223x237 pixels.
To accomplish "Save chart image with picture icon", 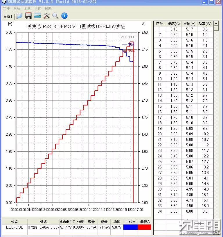I will click(37, 16).
